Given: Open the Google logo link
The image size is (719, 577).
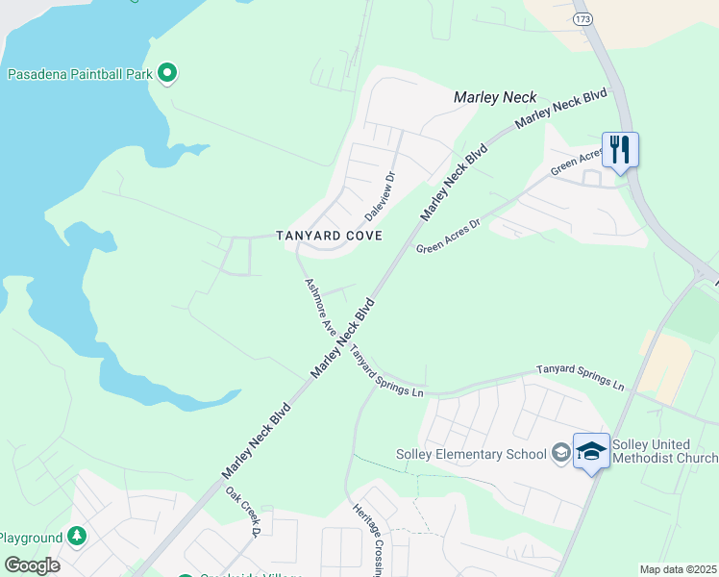Looking at the screenshot, I should click(x=32, y=565).
